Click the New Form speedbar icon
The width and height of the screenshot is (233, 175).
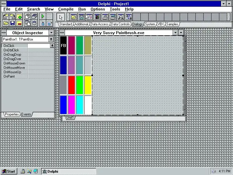pos(34,23)
